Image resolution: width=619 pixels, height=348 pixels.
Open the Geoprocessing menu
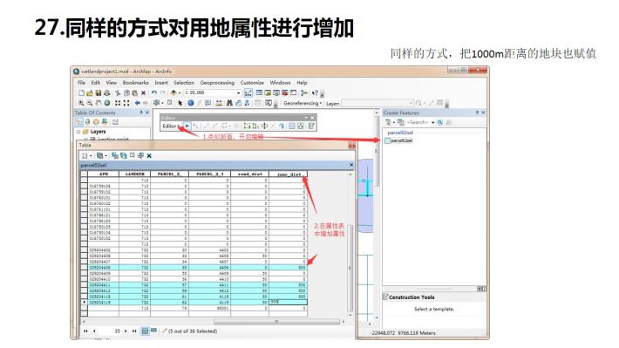click(217, 83)
